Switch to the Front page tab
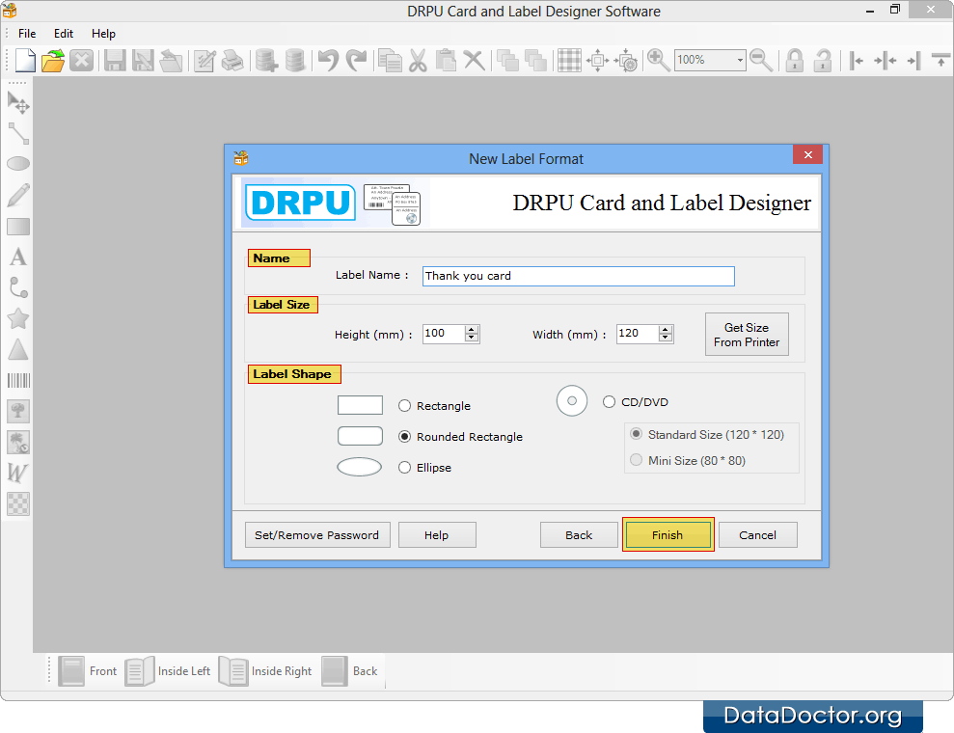954x733 pixels. point(88,671)
